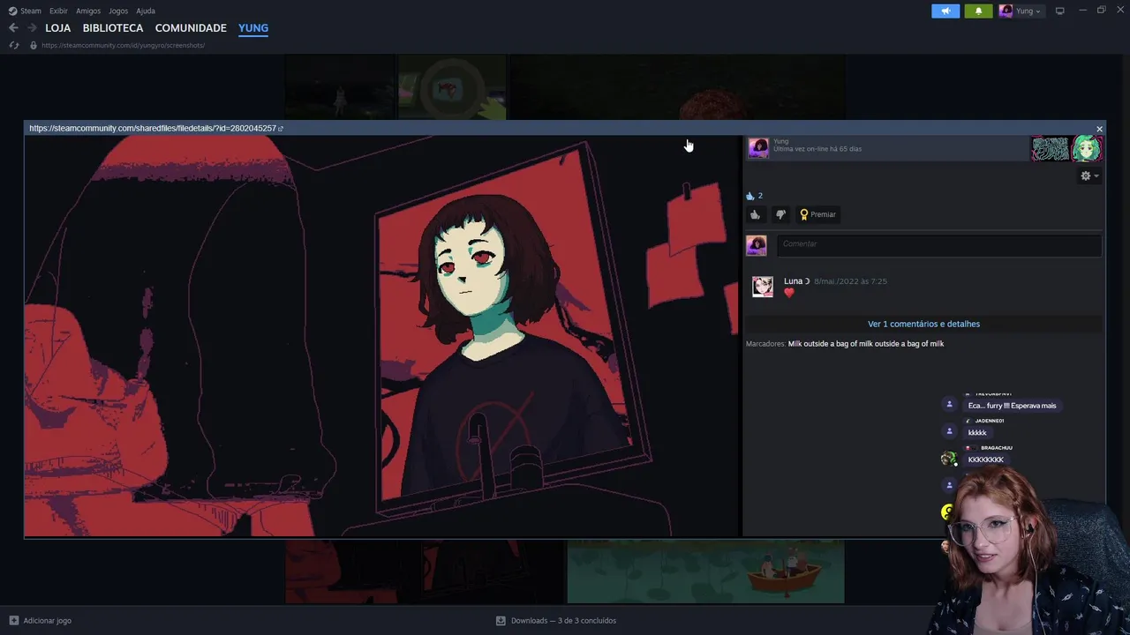Go to the COMUNIDADE tab

coord(191,28)
